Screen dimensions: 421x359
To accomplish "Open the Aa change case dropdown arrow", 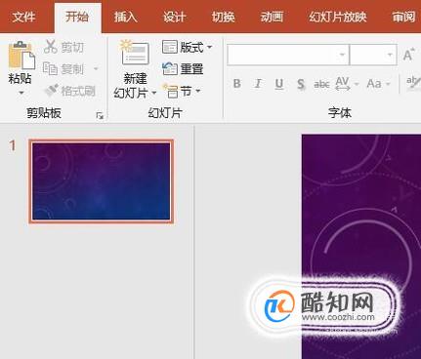I will click(x=388, y=84).
